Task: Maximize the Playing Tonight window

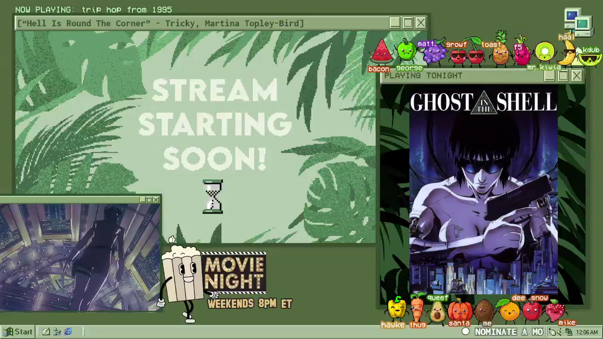Action: [563, 76]
